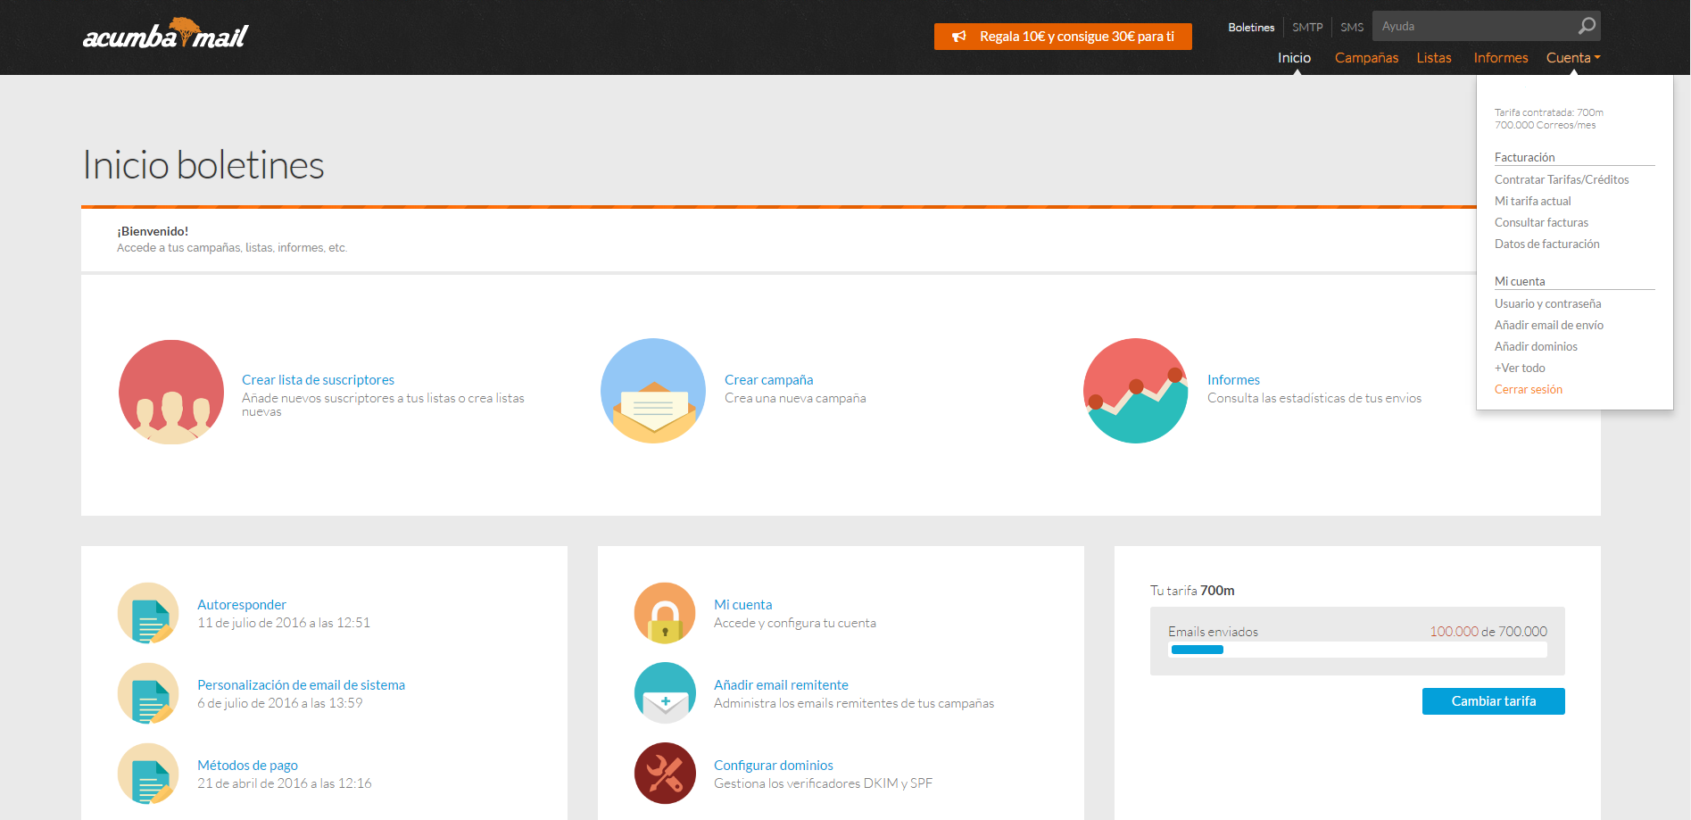Choose Cerrar sesión to log out
Image resolution: width=1691 pixels, height=820 pixels.
[x=1528, y=389]
